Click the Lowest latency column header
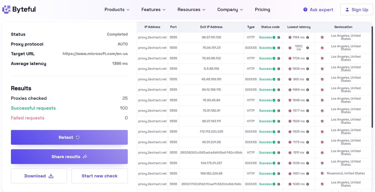The height and width of the screenshot is (192, 375). [299, 27]
